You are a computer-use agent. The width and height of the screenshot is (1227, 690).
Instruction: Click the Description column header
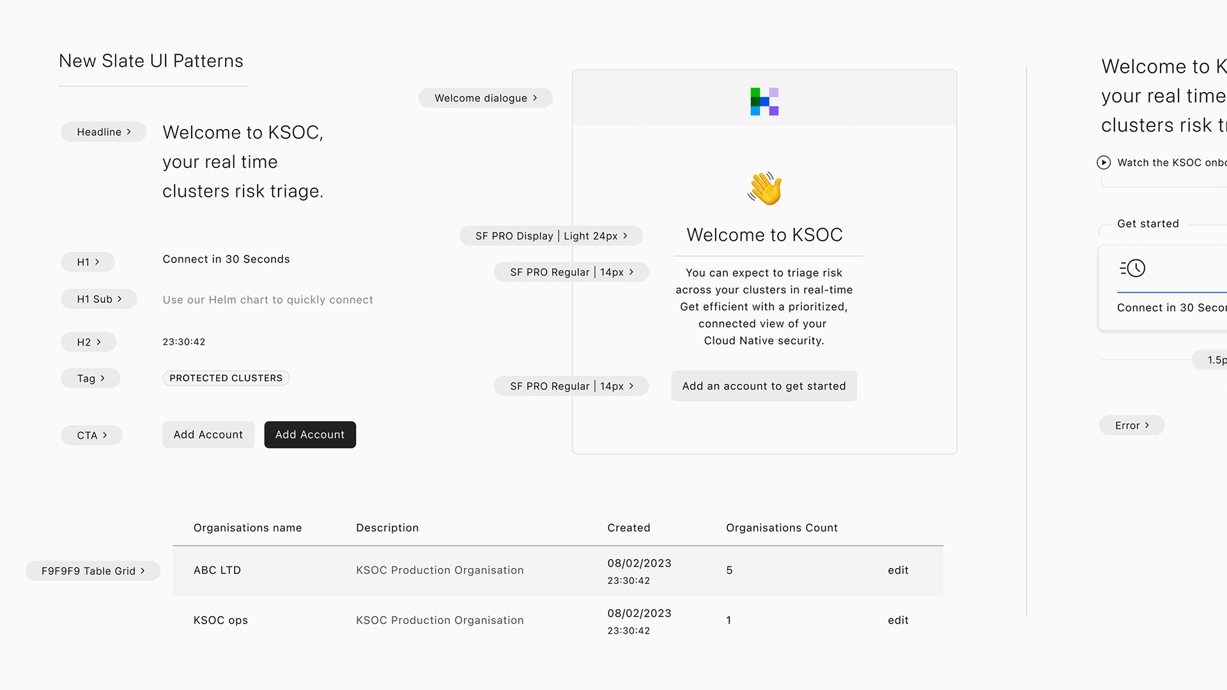click(x=387, y=528)
